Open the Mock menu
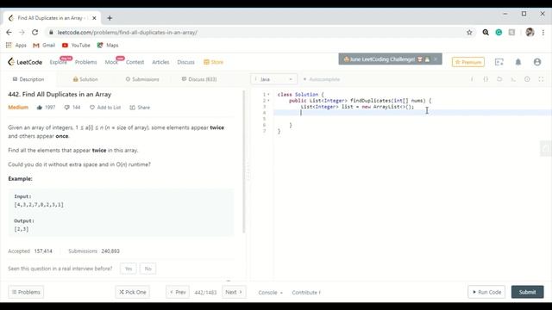The image size is (552, 310). (x=111, y=62)
